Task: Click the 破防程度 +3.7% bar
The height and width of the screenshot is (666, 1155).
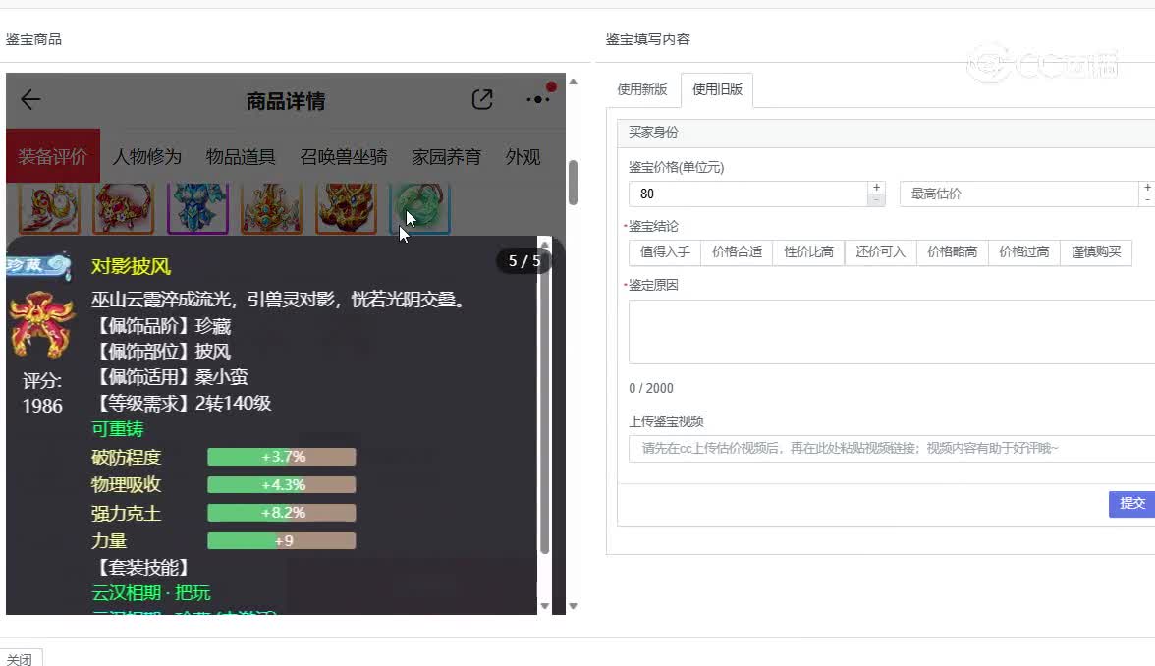Action: 281,457
